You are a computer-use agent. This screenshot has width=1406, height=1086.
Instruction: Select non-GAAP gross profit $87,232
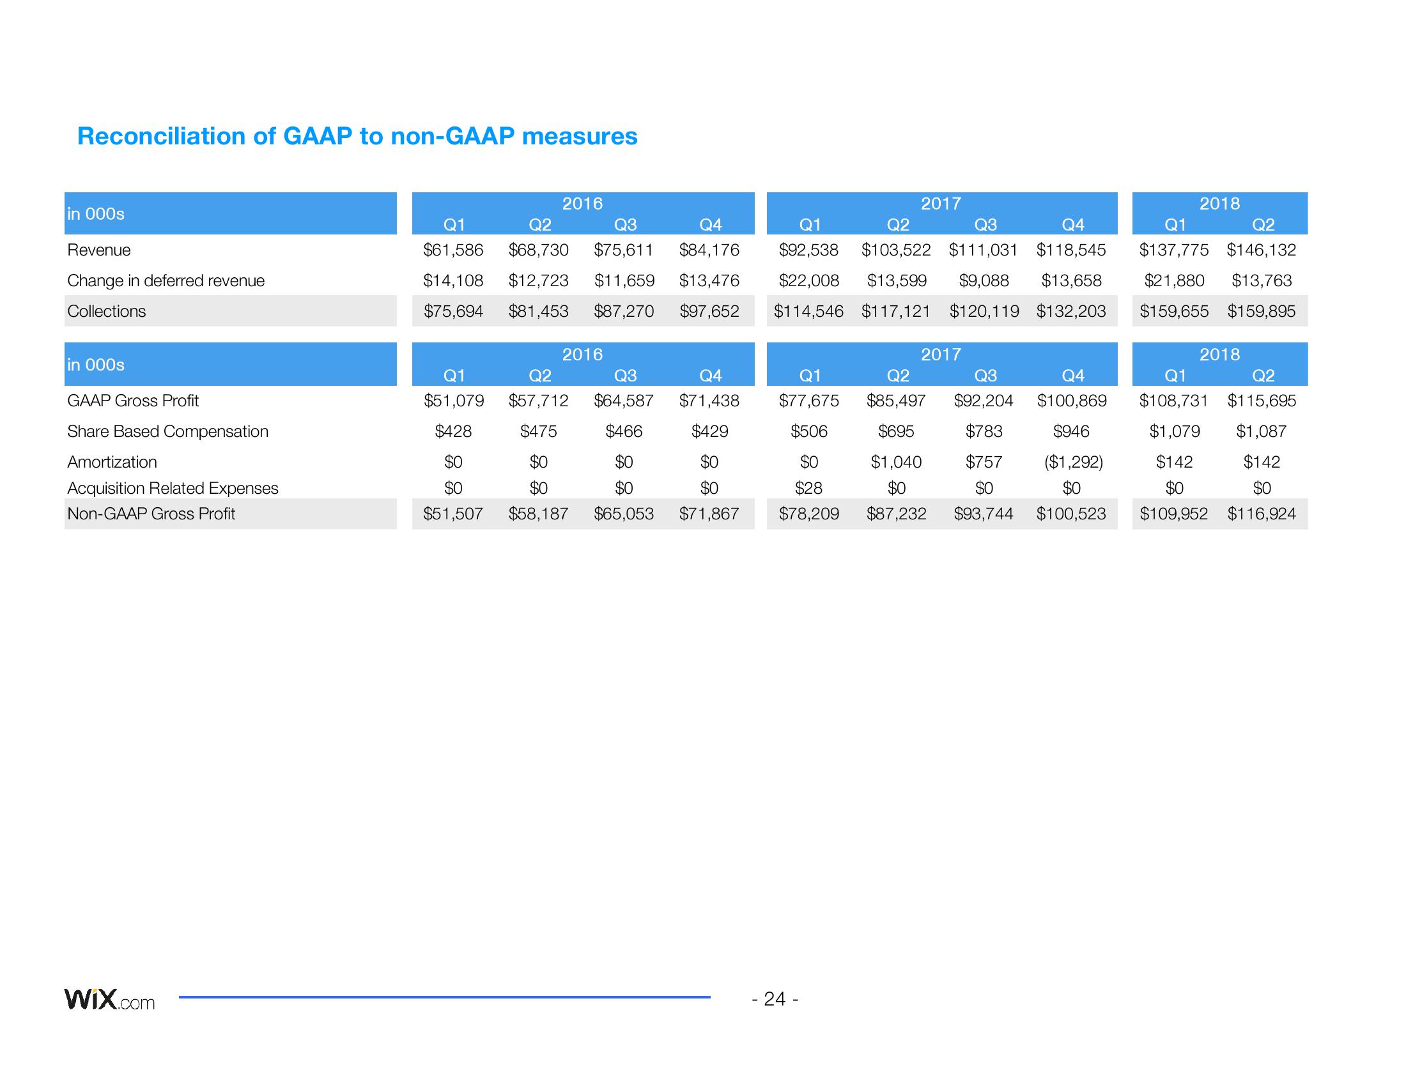pyautogui.click(x=896, y=514)
